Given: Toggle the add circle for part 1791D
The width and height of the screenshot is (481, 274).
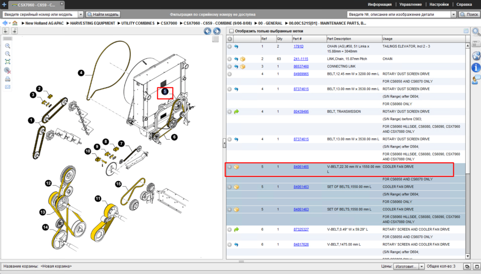Looking at the screenshot, I should (229, 47).
